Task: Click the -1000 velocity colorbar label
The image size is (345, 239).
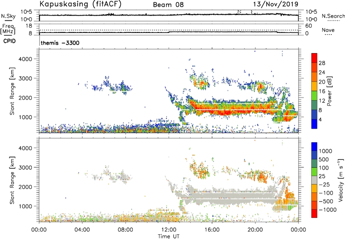Action: tap(328, 210)
